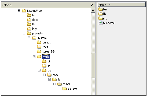Viewport: 147px width, 96px height.
Task: Click the iwtelnettool folder icon
Action: click(24, 11)
